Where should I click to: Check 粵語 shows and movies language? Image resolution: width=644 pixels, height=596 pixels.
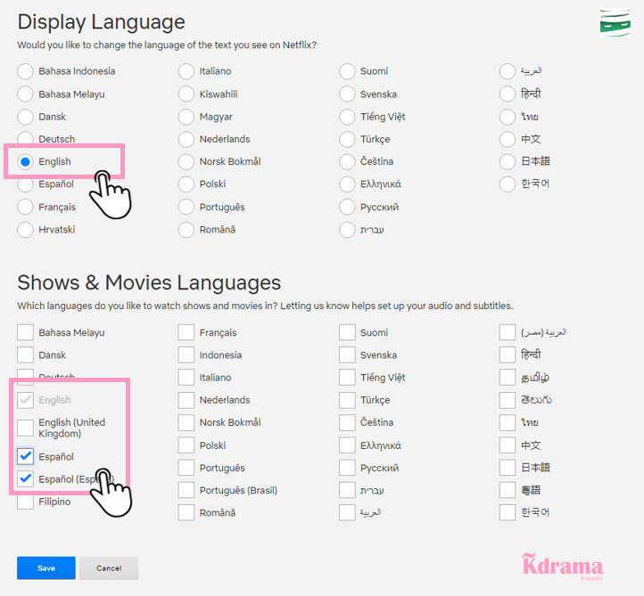(x=508, y=490)
